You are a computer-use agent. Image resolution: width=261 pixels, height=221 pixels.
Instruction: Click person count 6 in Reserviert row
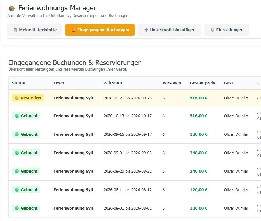pos(164,98)
